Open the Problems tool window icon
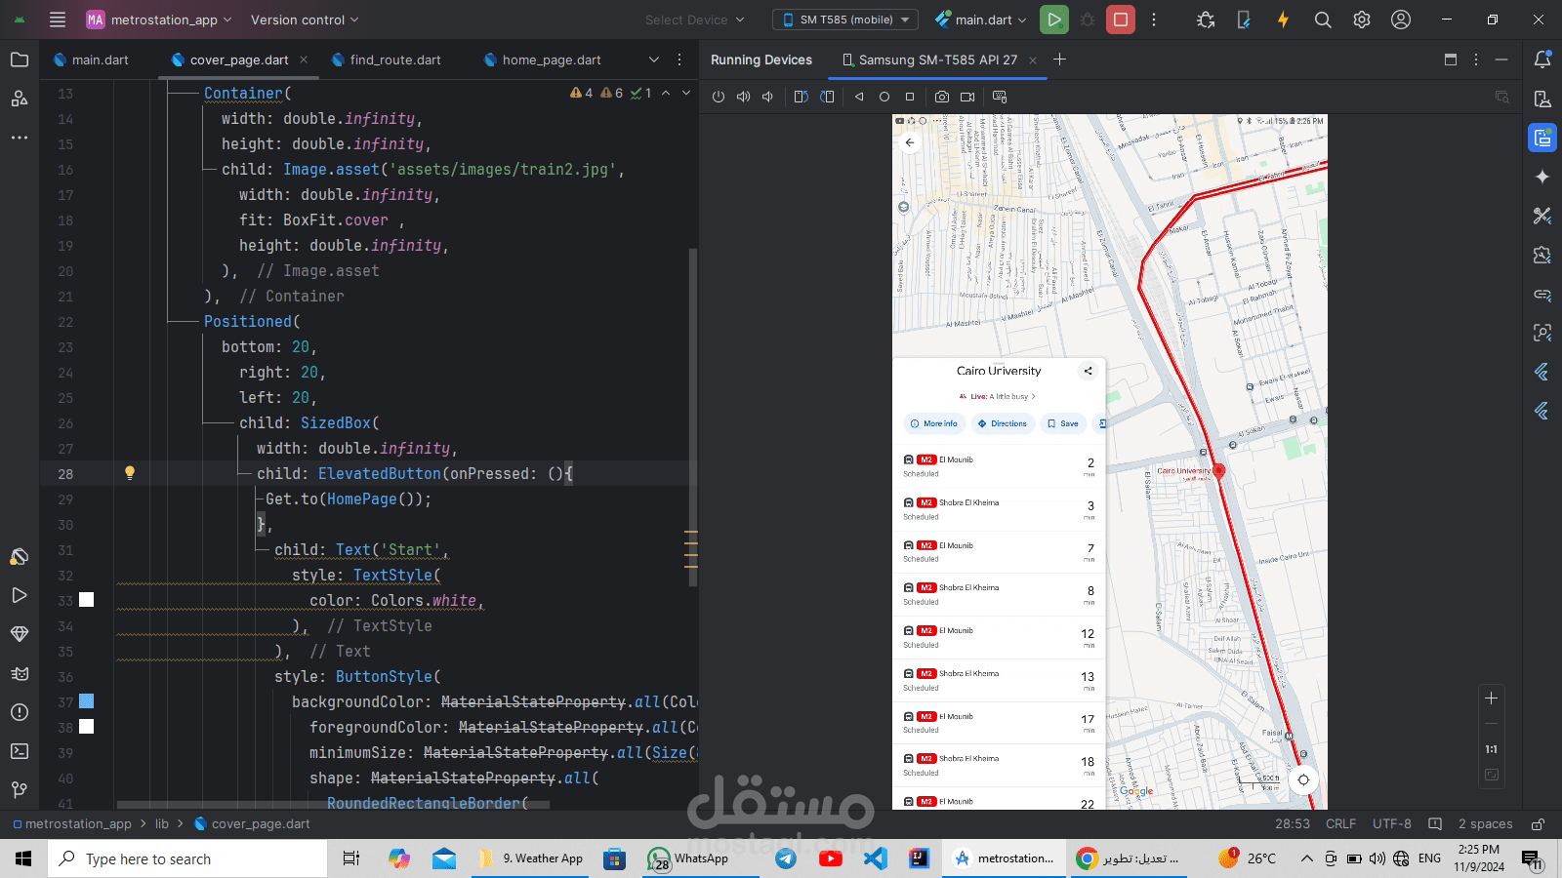 point(20,712)
